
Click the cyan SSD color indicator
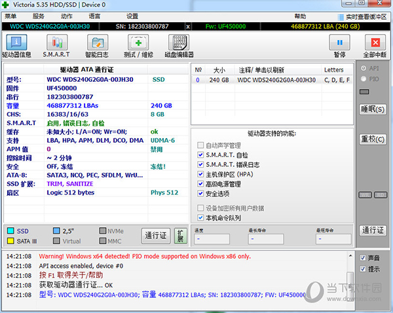pos(10,231)
